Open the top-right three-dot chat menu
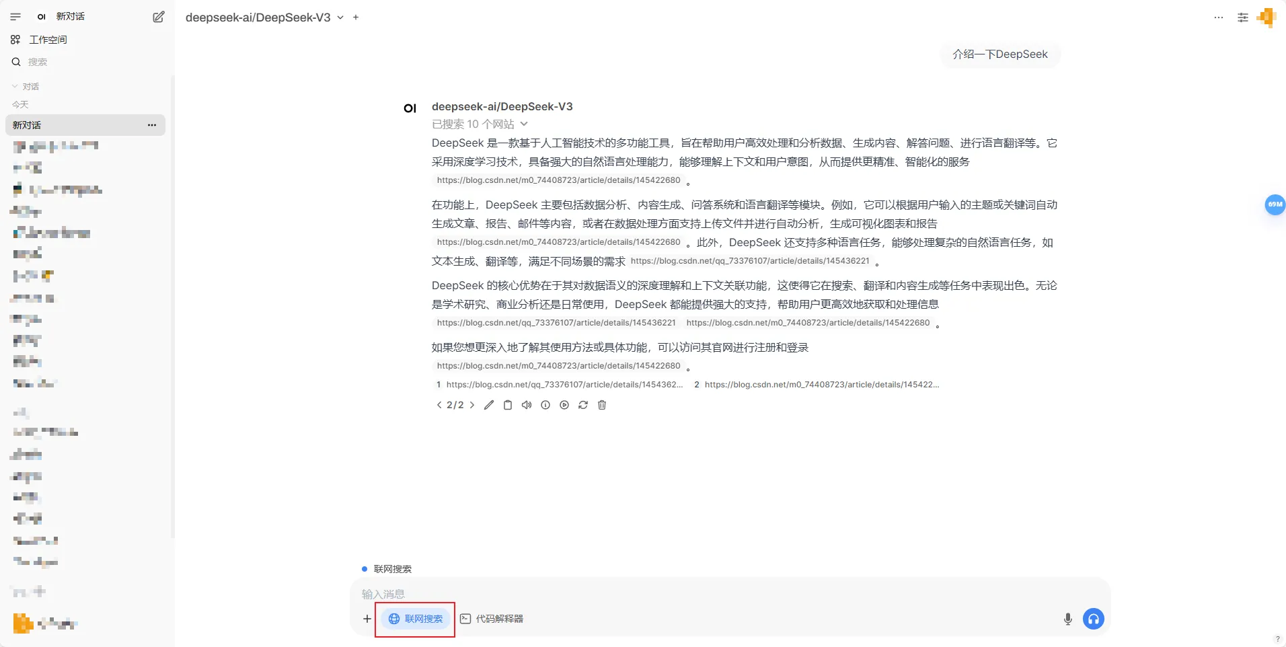 pyautogui.click(x=1219, y=17)
